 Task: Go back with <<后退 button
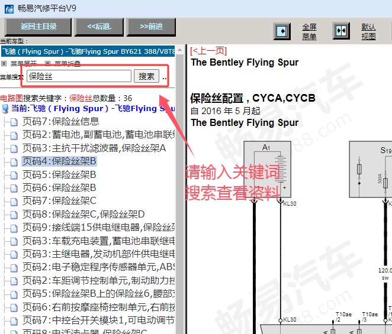pyautogui.click(x=99, y=27)
